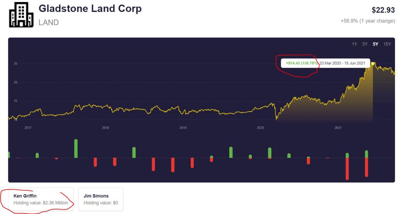413x214 pixels.
Task: Select the 3Y time range
Action: click(365, 44)
